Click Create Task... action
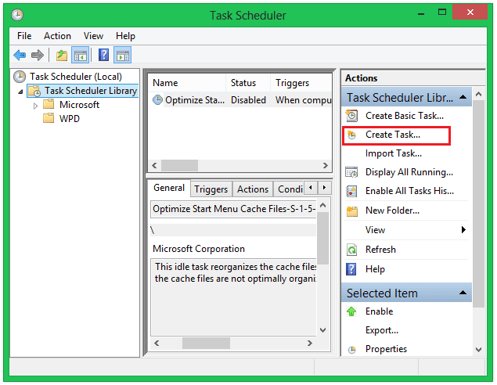 pyautogui.click(x=393, y=135)
